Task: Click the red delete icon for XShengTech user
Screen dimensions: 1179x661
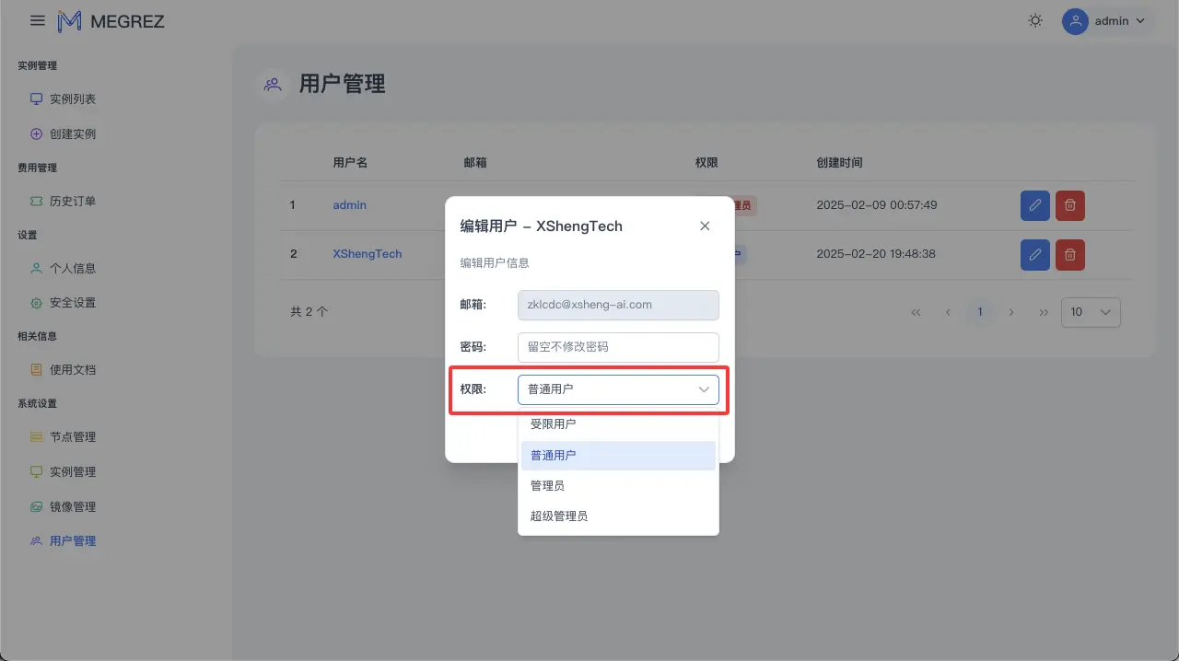Action: click(x=1069, y=255)
